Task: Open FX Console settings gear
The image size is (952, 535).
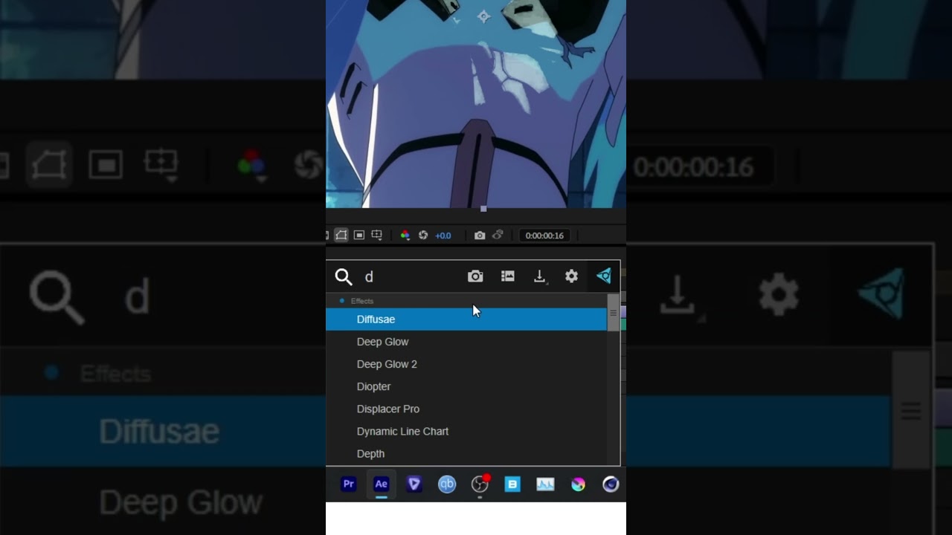Action: (571, 276)
